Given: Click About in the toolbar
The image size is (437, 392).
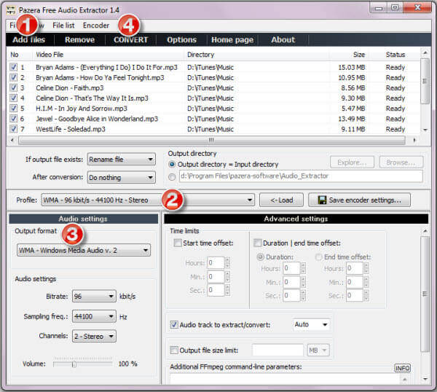Looking at the screenshot, I should (283, 40).
